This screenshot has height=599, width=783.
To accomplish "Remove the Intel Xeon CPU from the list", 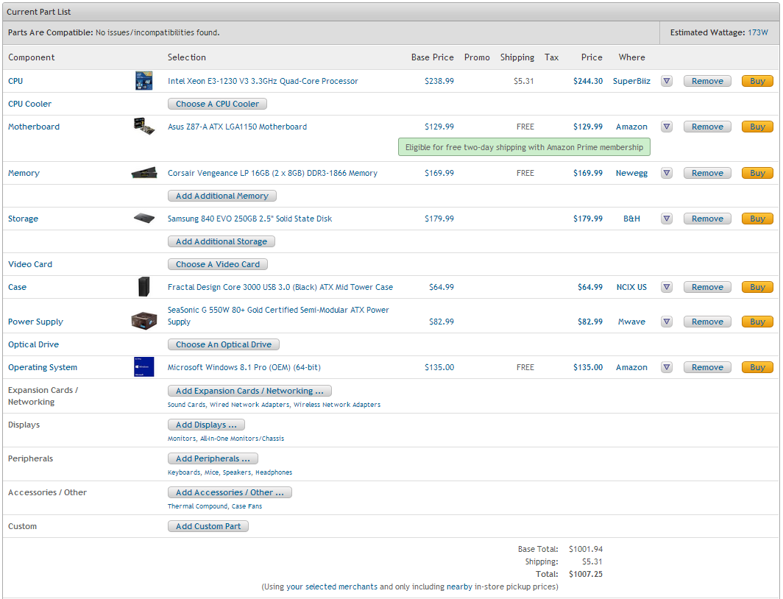I will click(x=707, y=81).
